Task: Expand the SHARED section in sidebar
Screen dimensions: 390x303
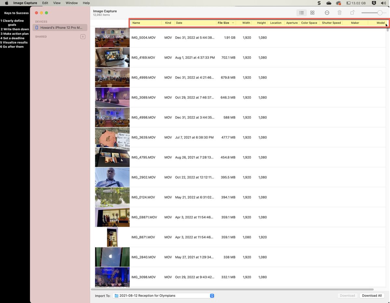Action: coord(83,36)
